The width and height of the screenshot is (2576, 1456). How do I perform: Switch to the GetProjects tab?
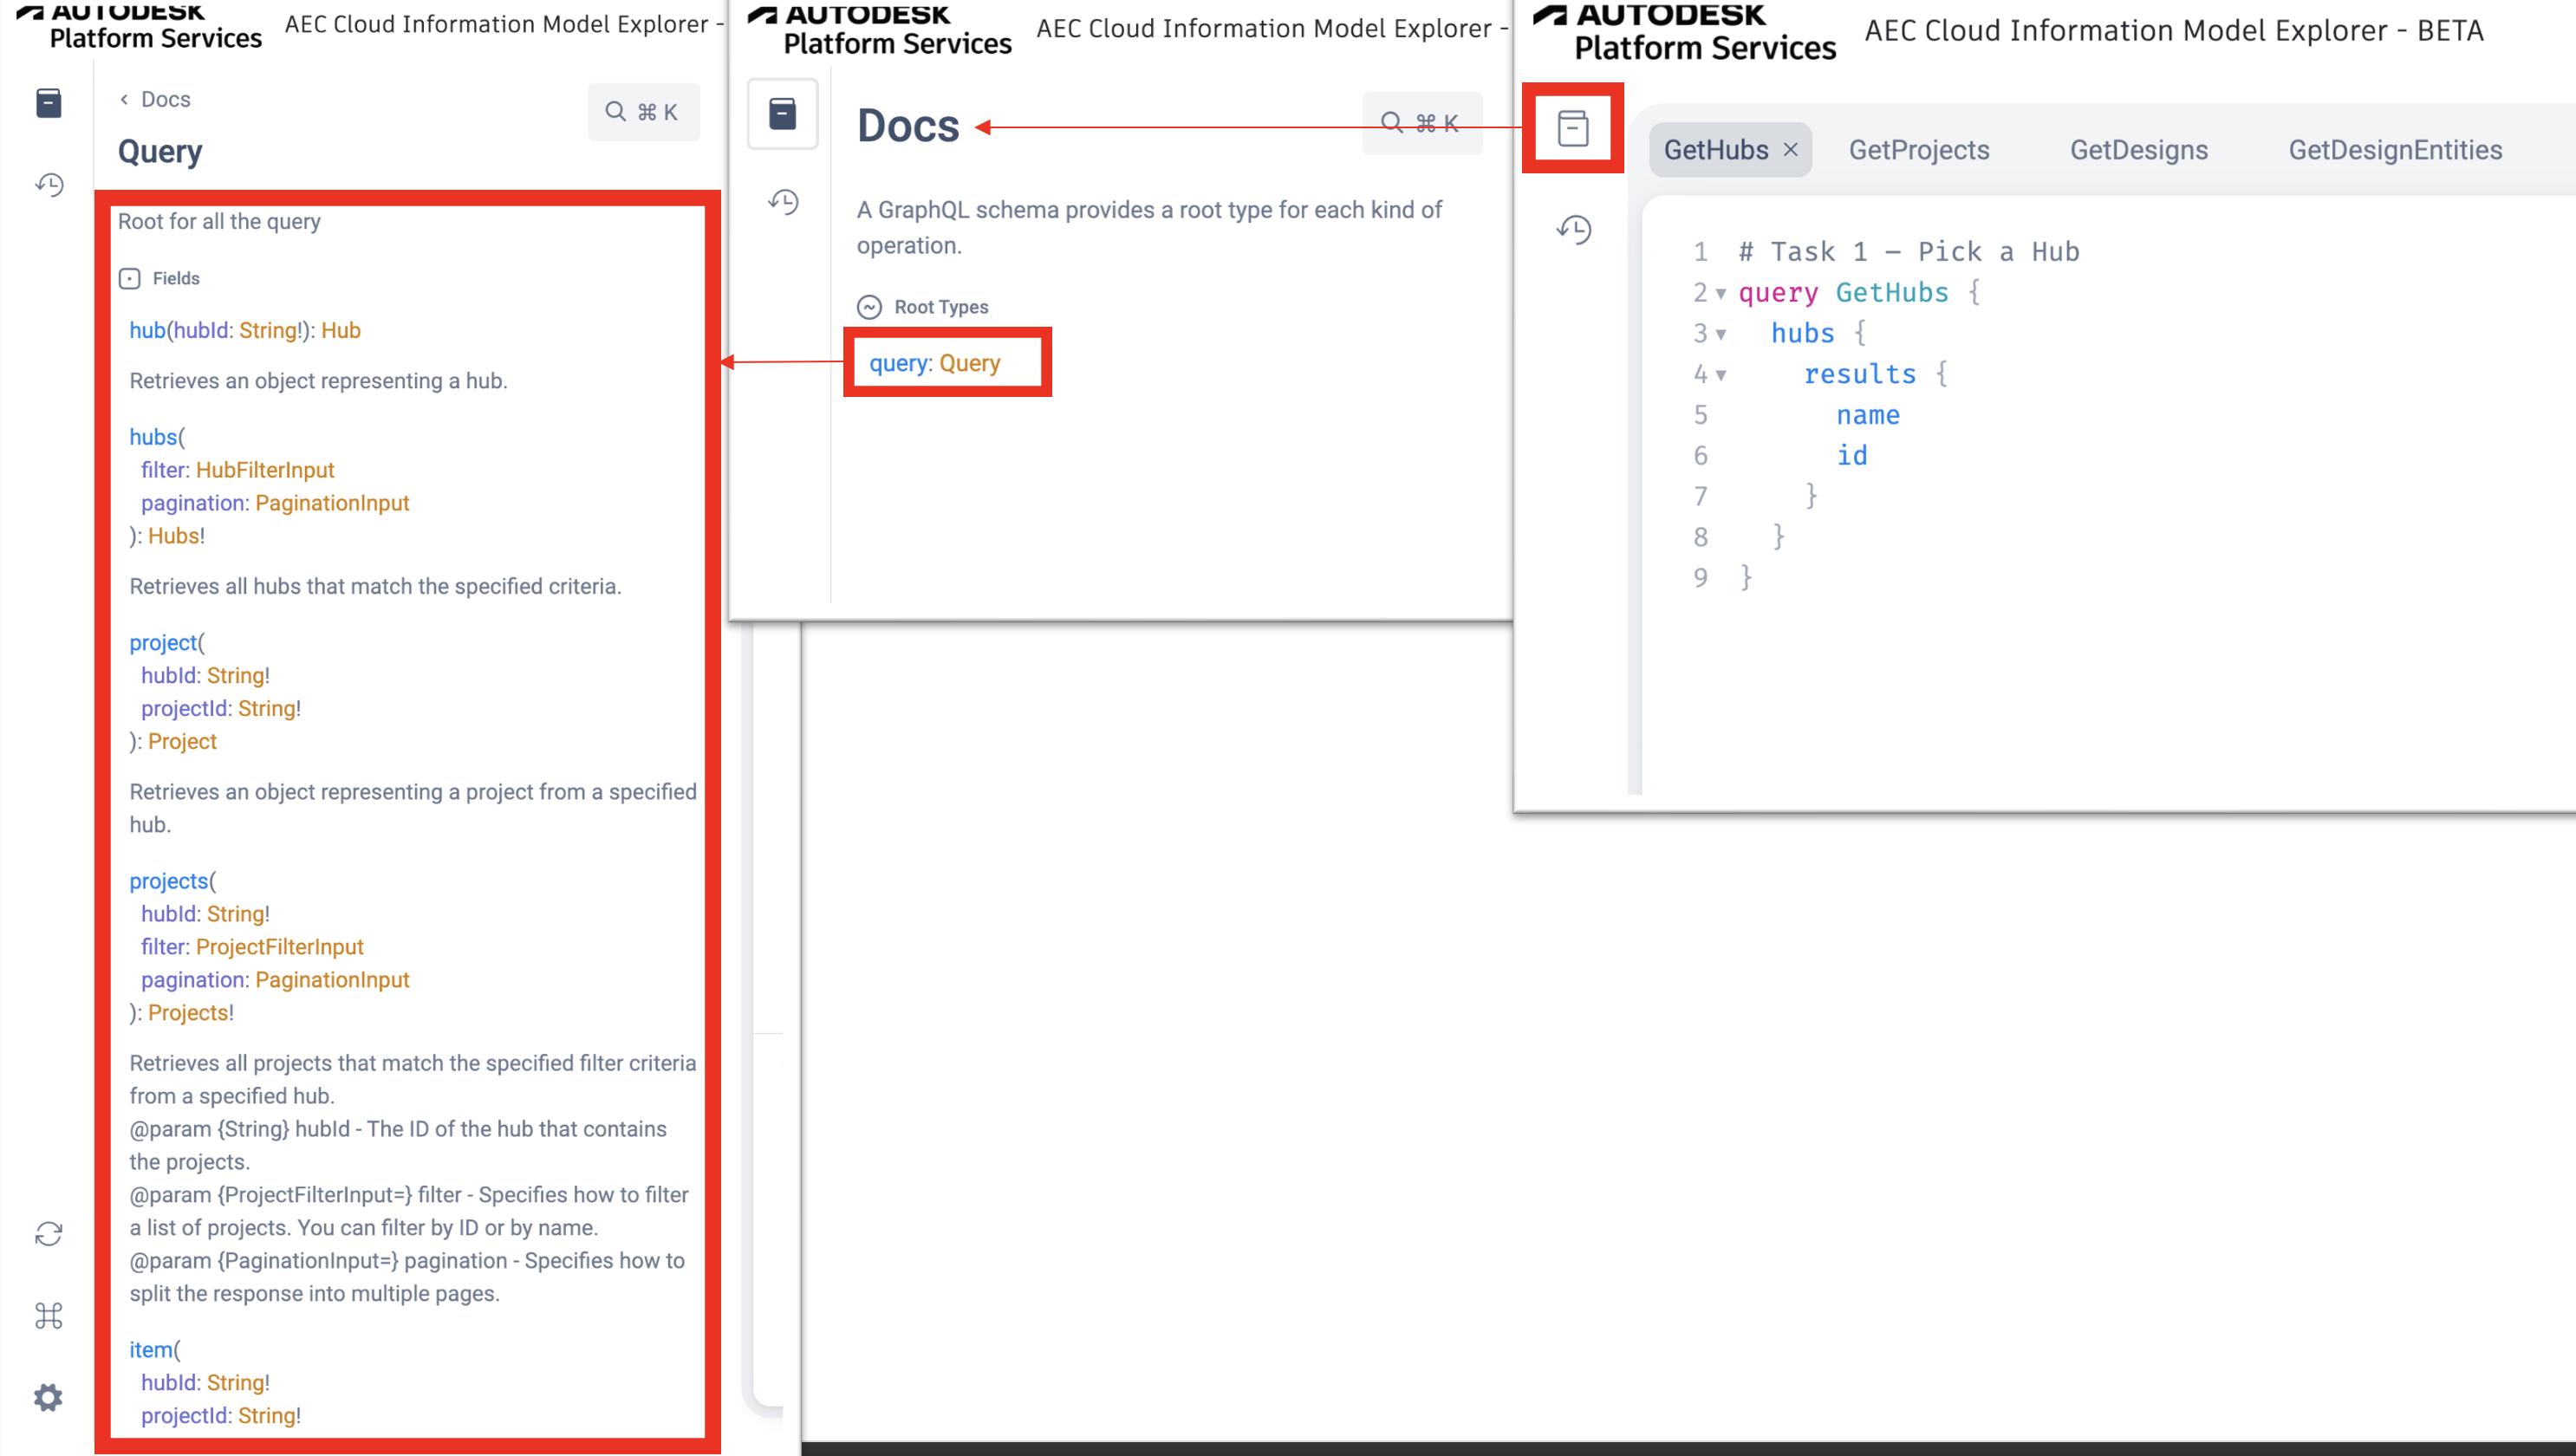click(1918, 150)
